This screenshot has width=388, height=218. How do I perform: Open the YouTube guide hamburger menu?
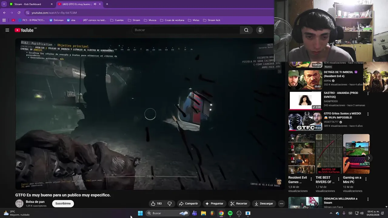click(x=7, y=30)
